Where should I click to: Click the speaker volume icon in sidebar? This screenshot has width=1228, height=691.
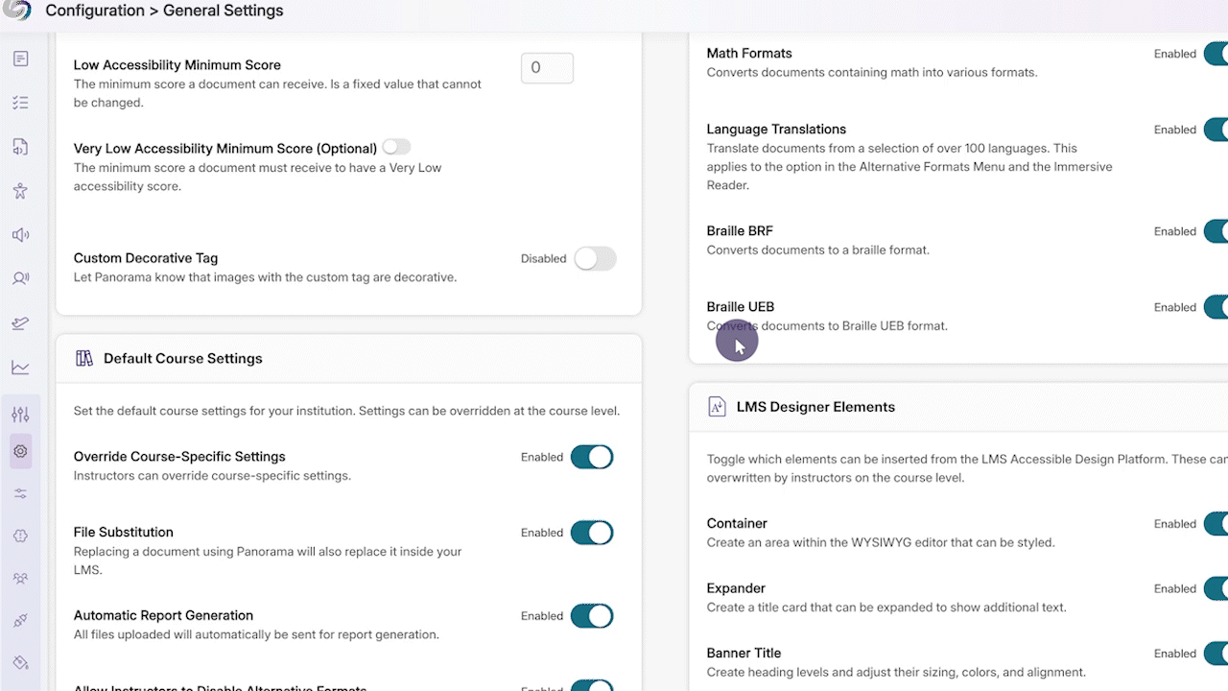pyautogui.click(x=20, y=235)
